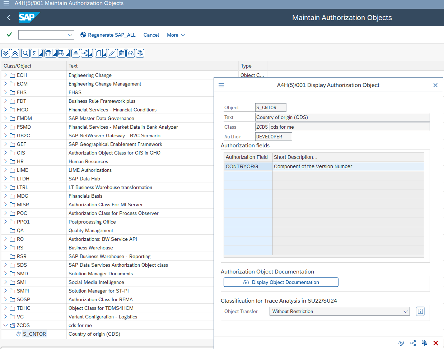
Task: Click Regenerate SAP_ALL button
Action: pos(108,35)
